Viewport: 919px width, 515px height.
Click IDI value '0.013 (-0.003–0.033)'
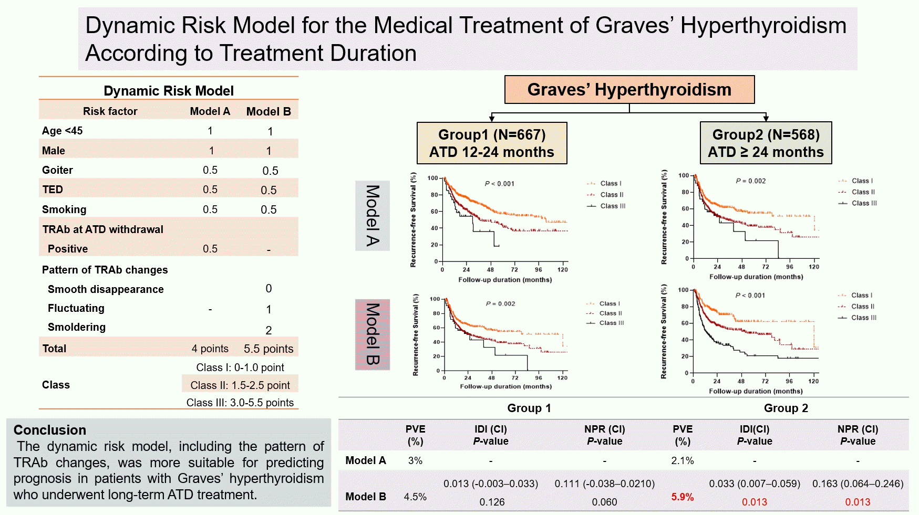coord(491,484)
